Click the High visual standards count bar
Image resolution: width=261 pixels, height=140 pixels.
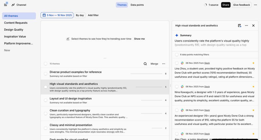pos(149,87)
